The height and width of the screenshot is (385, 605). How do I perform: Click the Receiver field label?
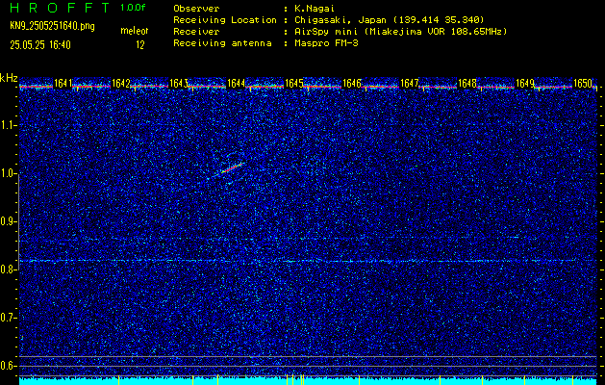point(196,31)
